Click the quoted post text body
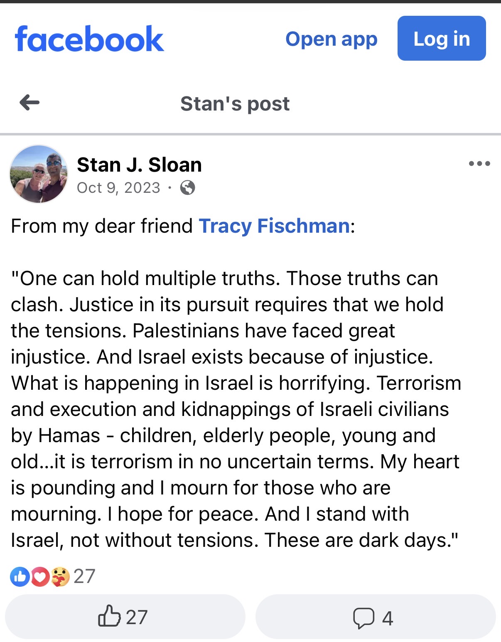Viewport: 501px width, 642px height. [236, 409]
